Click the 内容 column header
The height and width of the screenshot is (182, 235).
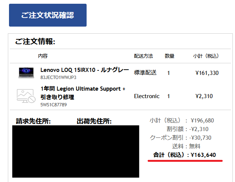coord(43,56)
